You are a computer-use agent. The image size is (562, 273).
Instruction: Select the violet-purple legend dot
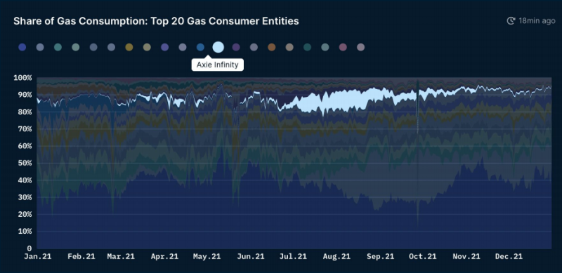coord(165,47)
